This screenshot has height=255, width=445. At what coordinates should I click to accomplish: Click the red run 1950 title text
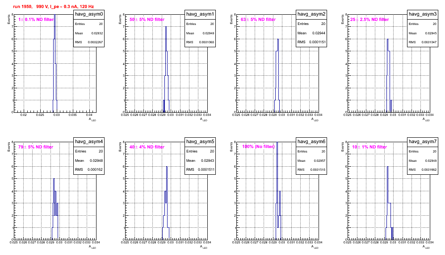point(53,7)
